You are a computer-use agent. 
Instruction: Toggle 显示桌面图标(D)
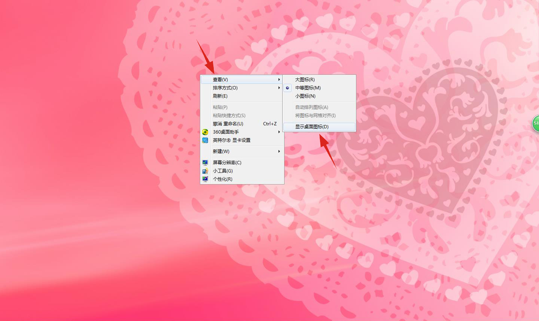point(319,127)
